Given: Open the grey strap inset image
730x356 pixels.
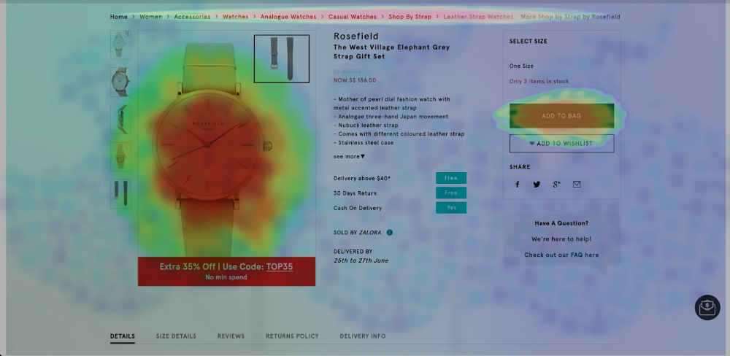Looking at the screenshot, I should point(281,58).
